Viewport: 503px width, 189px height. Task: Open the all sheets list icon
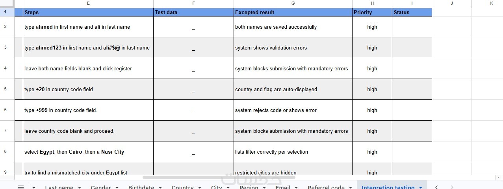pos(21,187)
